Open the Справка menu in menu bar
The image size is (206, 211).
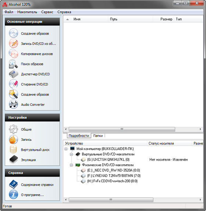tap(64, 12)
